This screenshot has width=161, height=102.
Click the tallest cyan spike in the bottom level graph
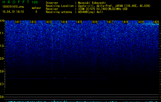[54, 101]
